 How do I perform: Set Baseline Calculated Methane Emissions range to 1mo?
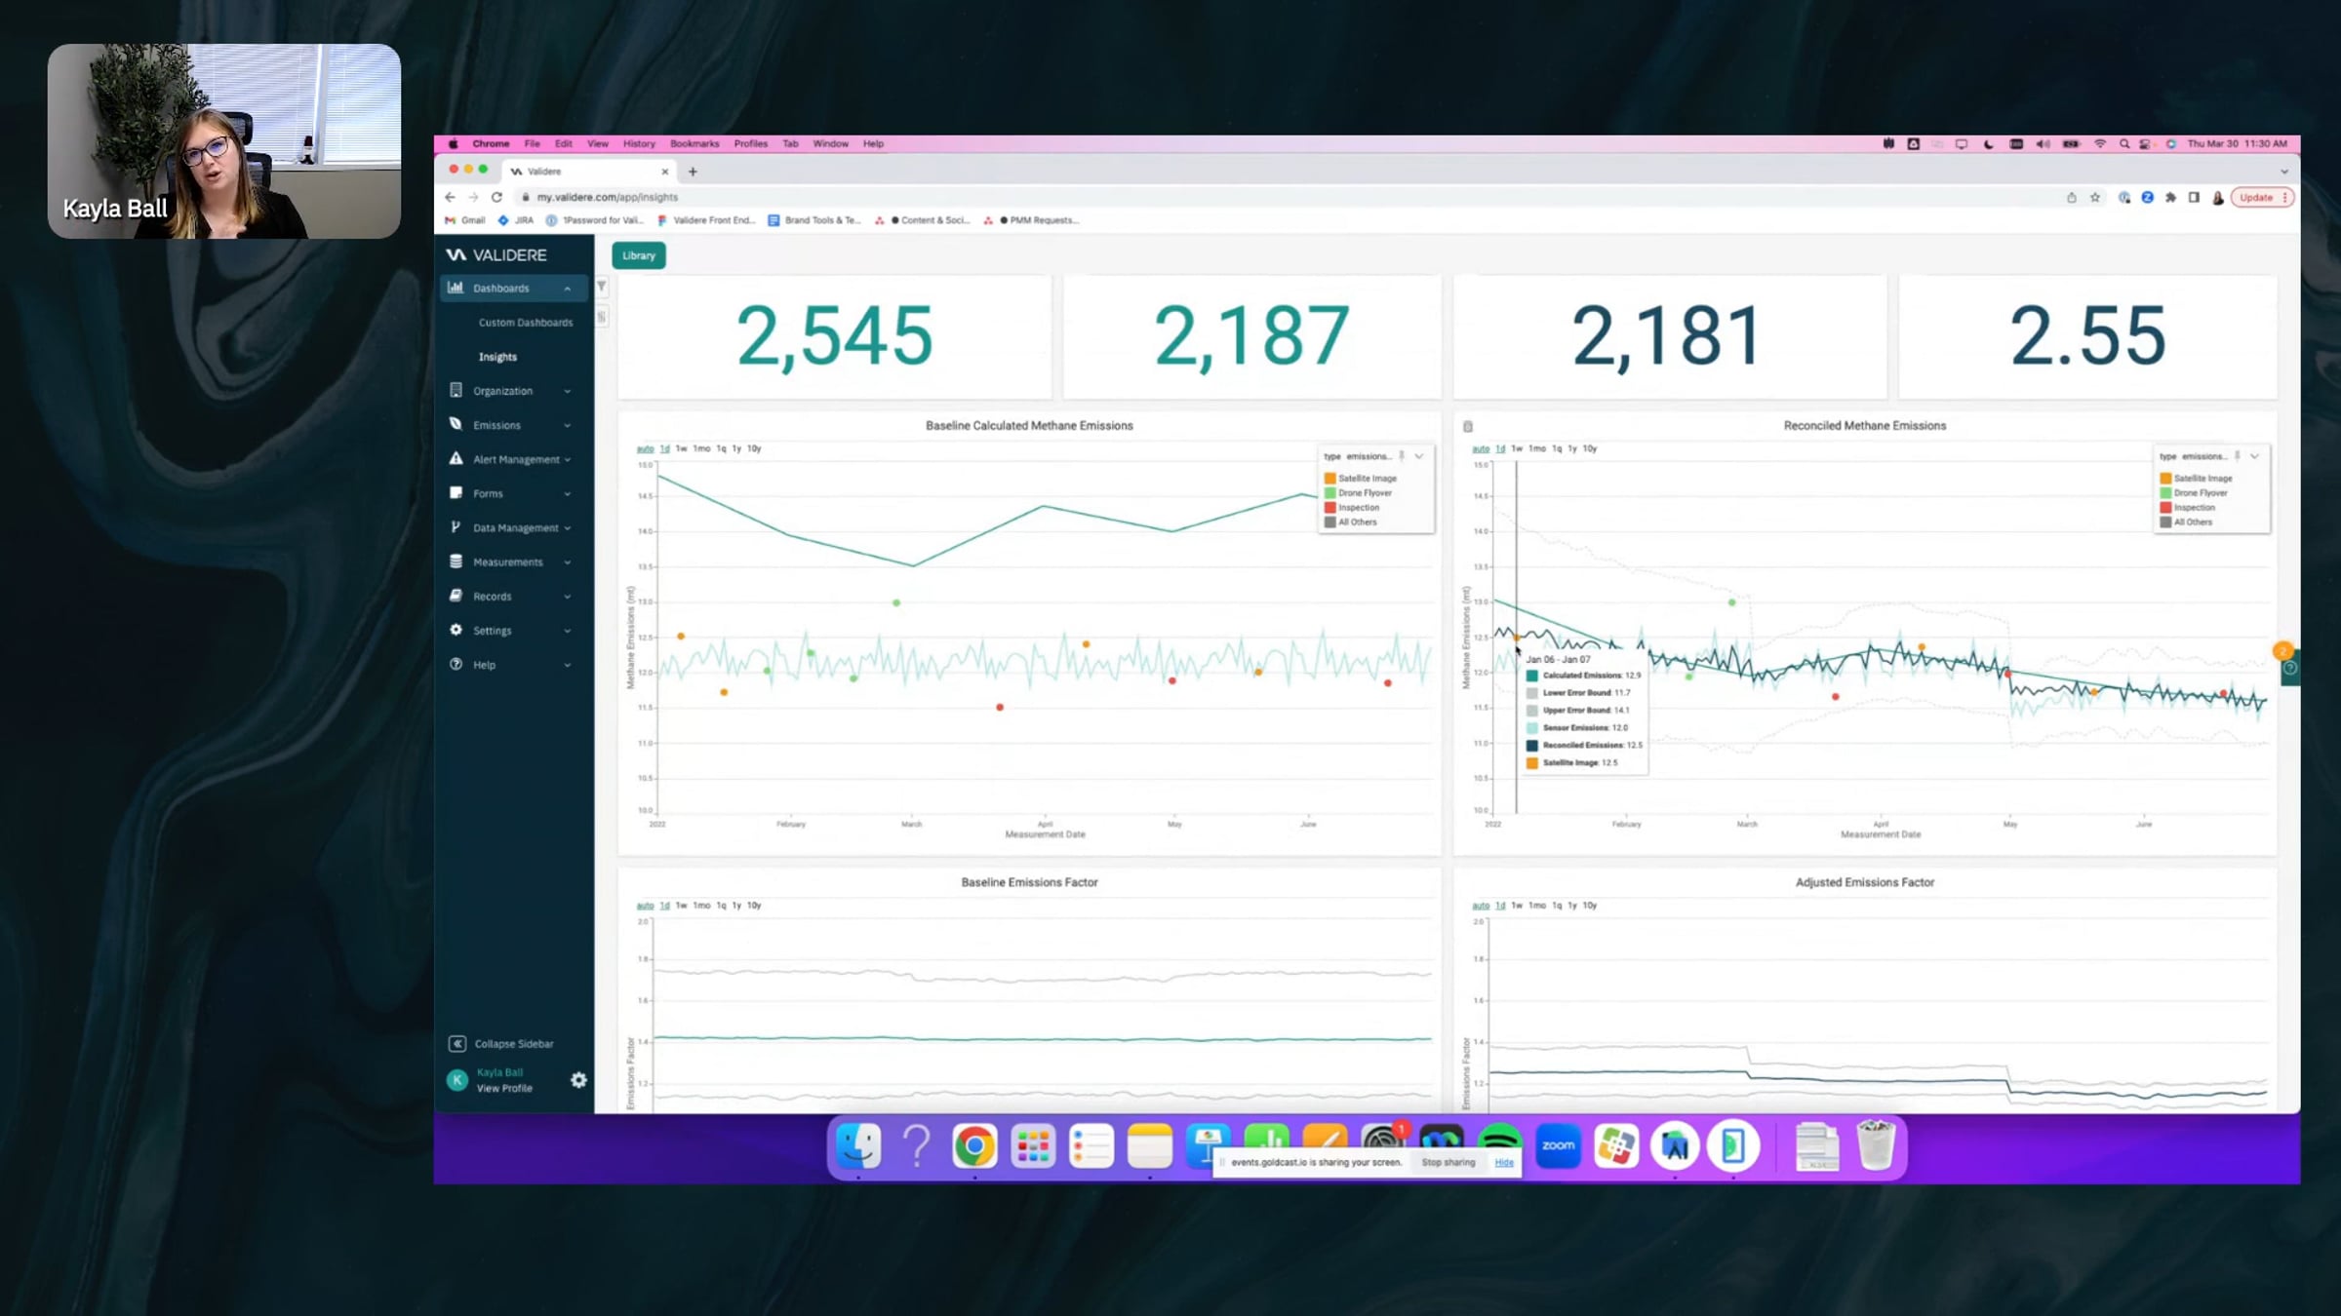tap(701, 449)
